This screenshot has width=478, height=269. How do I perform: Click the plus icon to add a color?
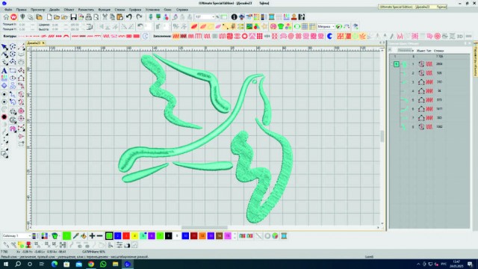[x=92, y=236]
